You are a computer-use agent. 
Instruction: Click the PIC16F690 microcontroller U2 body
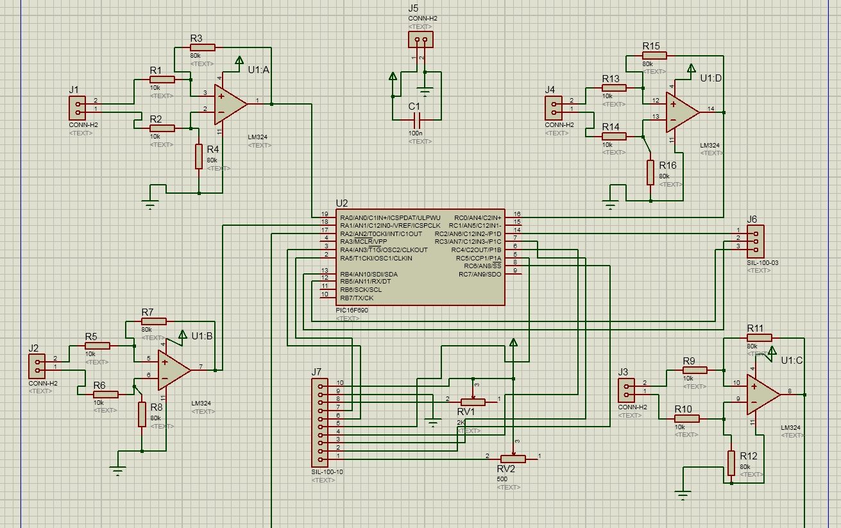pos(421,257)
